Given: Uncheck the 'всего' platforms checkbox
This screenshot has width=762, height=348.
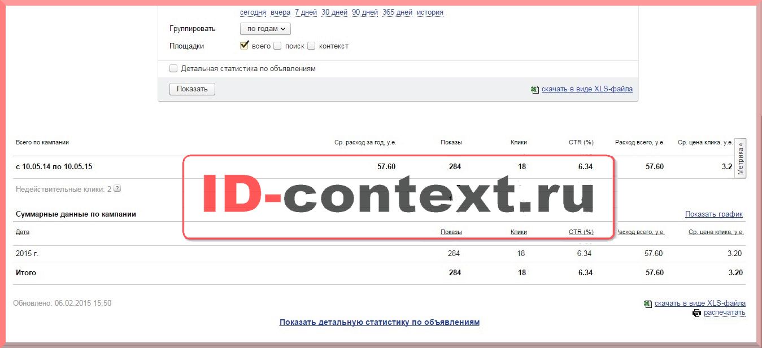Looking at the screenshot, I should pos(245,46).
